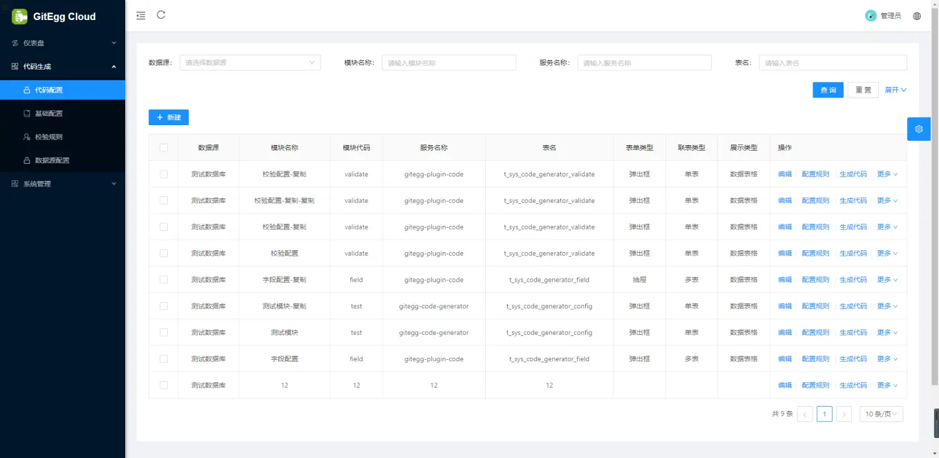Click the 管理员 avatar icon

click(870, 15)
